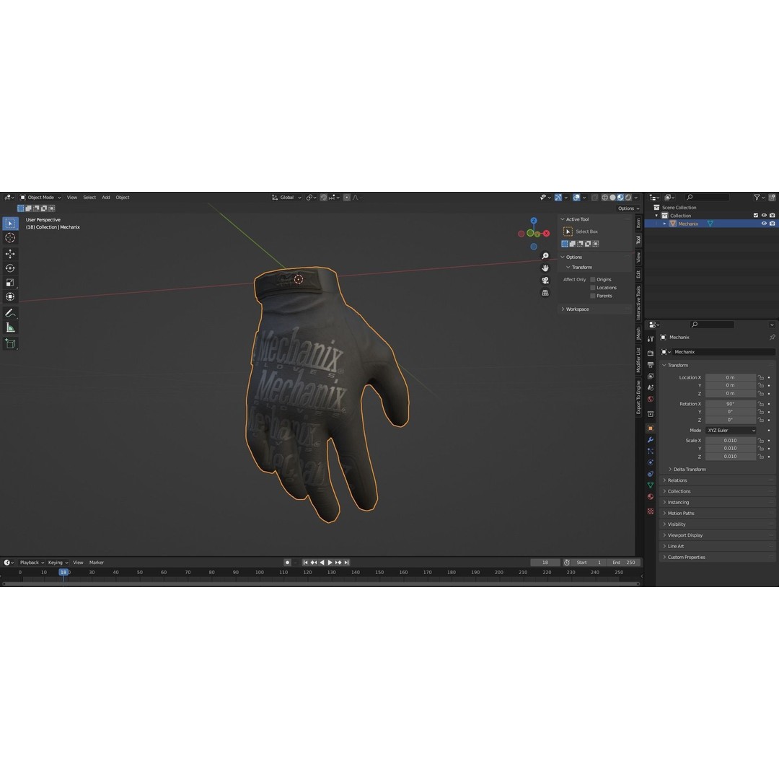
Task: Toggle viewport overlays display
Action: (576, 198)
